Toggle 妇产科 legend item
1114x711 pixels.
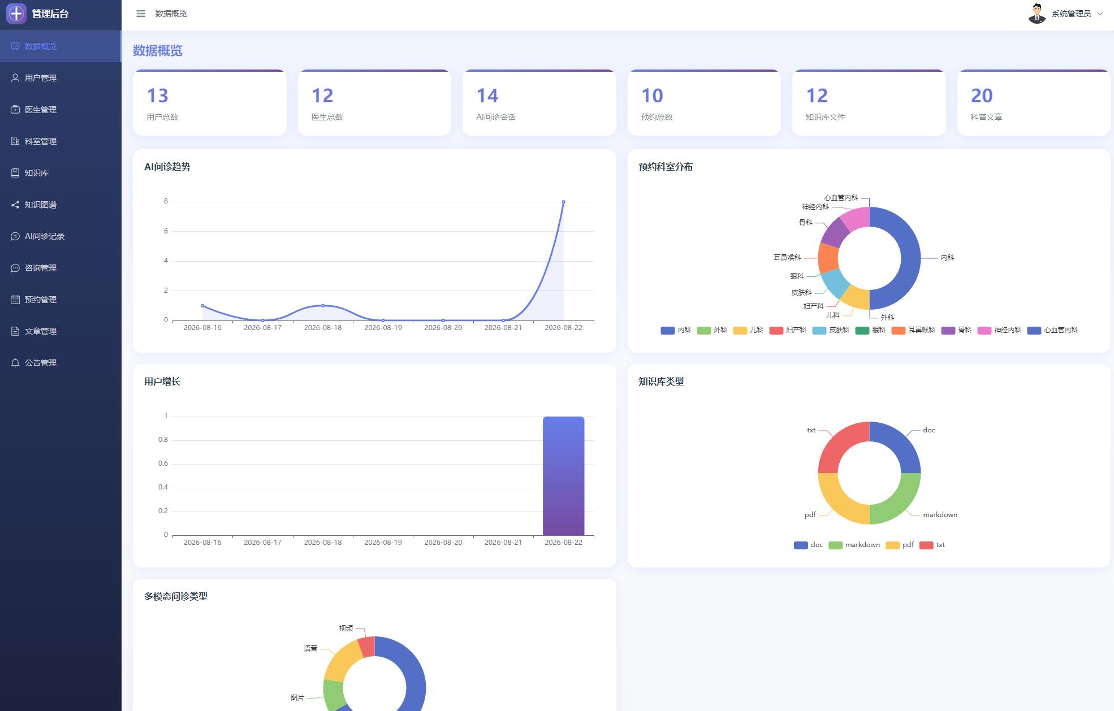(x=788, y=330)
